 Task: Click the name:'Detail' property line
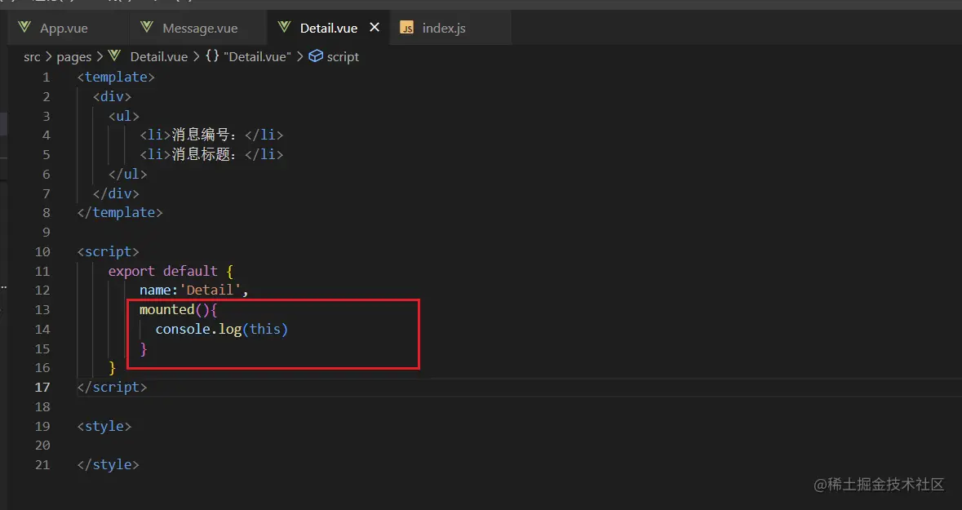[x=194, y=290]
